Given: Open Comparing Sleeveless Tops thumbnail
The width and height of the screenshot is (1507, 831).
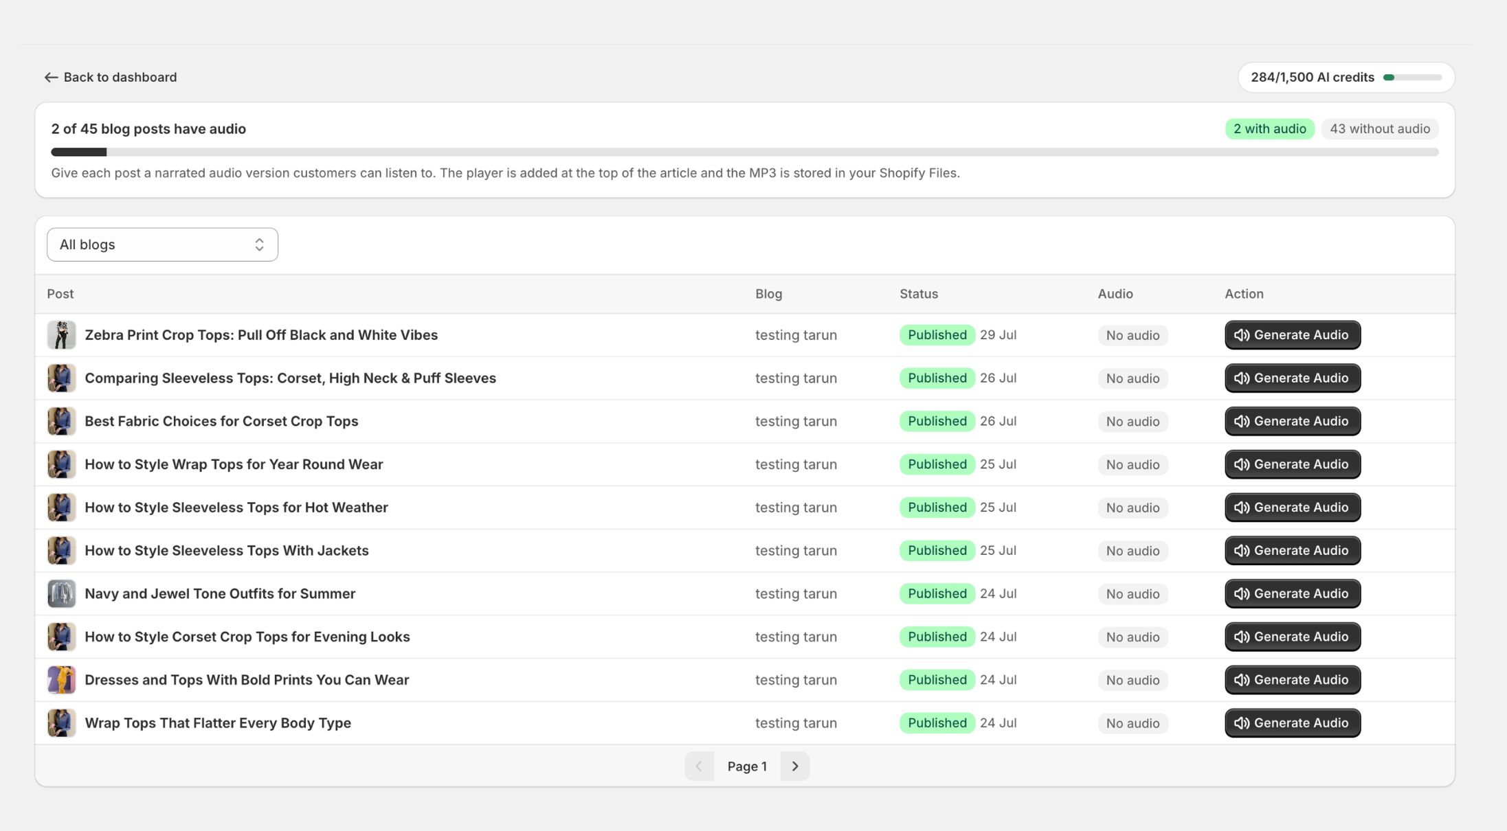Looking at the screenshot, I should (x=61, y=378).
